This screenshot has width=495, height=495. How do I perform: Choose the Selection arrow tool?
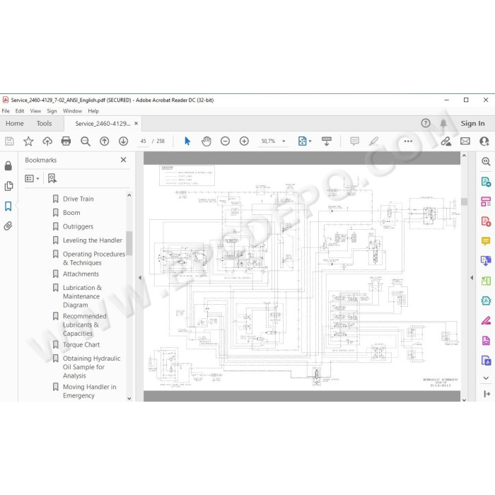[x=187, y=141]
